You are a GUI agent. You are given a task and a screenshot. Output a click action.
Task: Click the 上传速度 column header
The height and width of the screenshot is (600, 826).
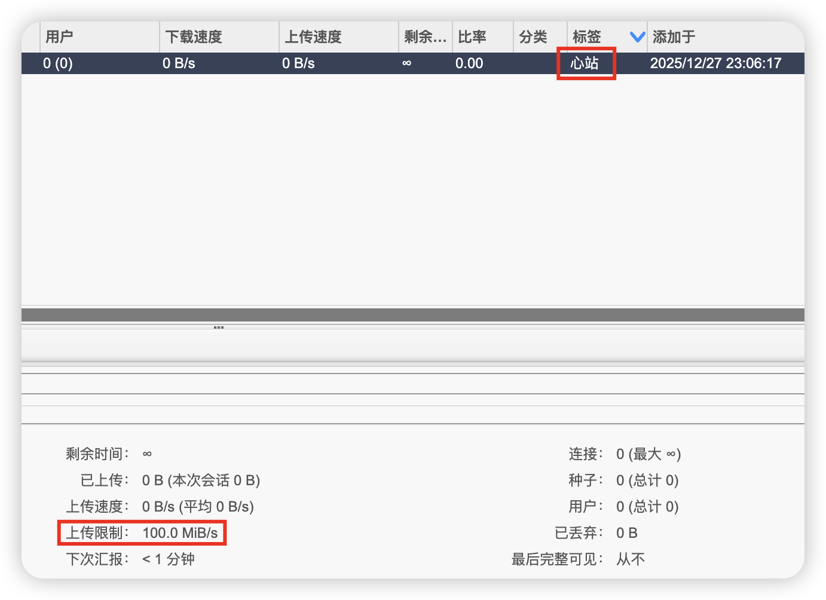(313, 37)
